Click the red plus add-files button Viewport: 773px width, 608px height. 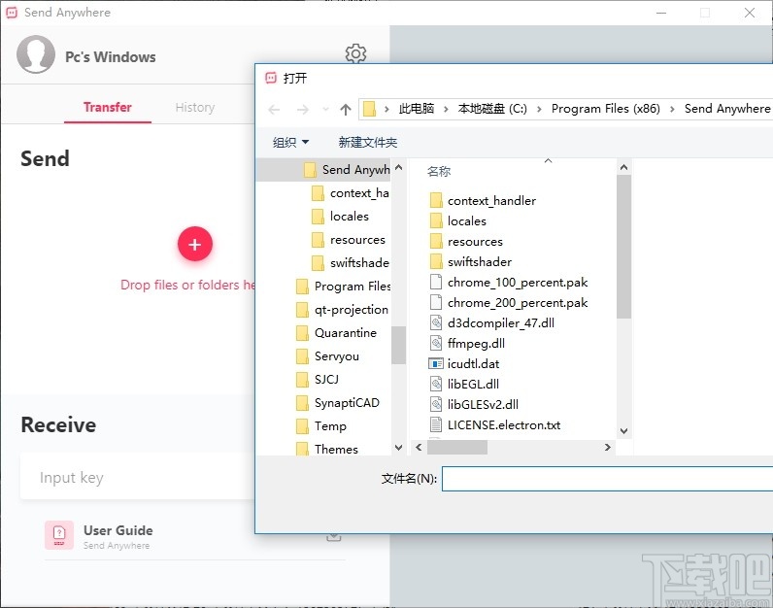pyautogui.click(x=195, y=244)
